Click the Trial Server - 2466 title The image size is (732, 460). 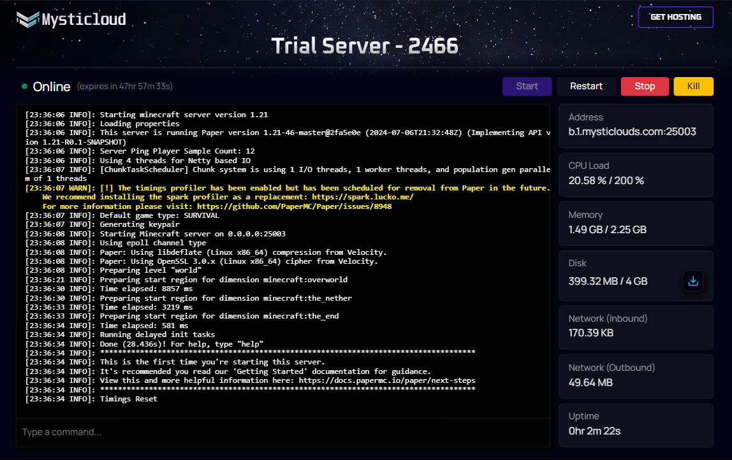click(365, 45)
